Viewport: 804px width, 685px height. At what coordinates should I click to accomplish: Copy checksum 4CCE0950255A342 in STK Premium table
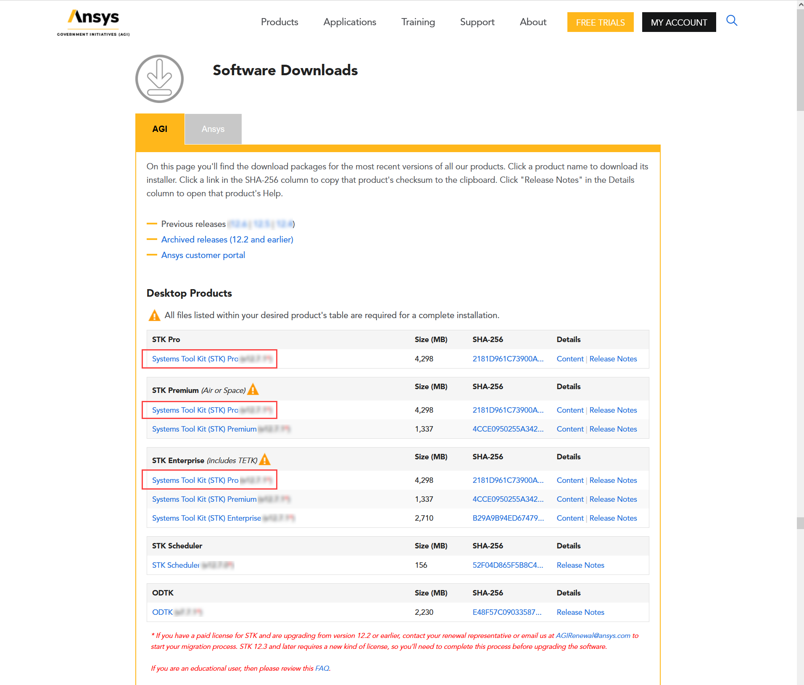point(508,429)
